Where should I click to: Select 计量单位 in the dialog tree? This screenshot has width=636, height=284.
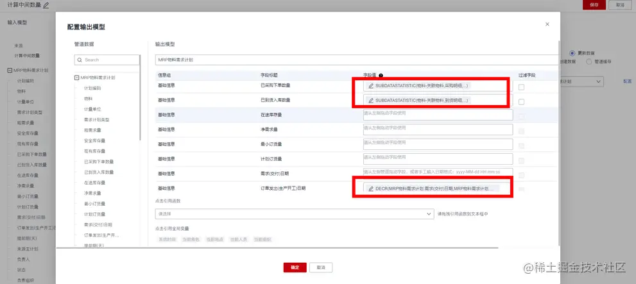(92, 110)
